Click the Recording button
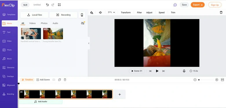 click(x=63, y=15)
